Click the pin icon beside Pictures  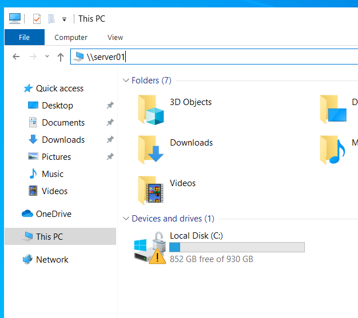(110, 156)
